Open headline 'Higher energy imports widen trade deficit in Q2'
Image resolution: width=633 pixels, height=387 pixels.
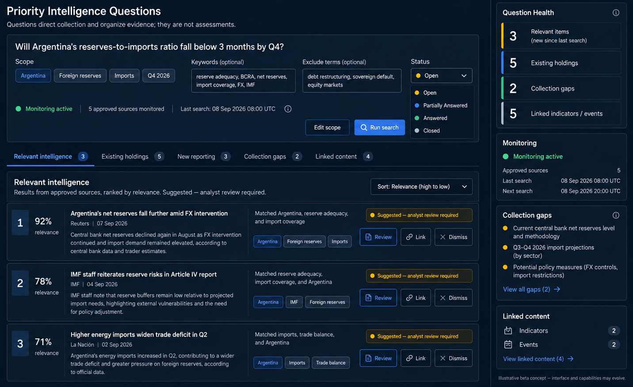[139, 334]
